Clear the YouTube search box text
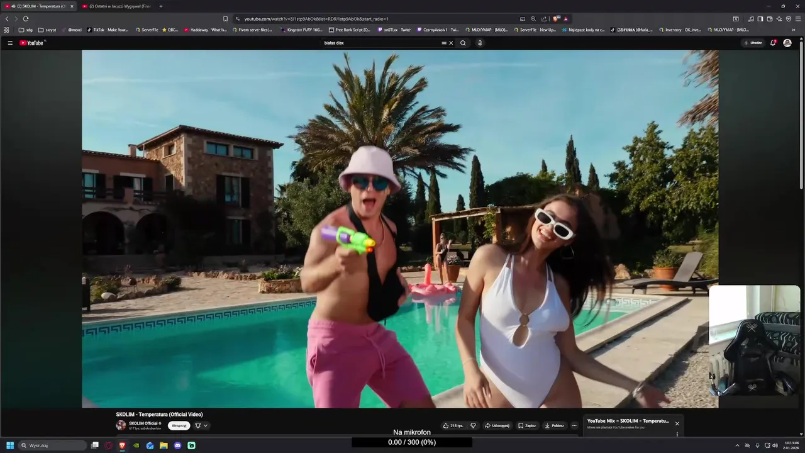Image resolution: width=805 pixels, height=453 pixels. point(451,43)
